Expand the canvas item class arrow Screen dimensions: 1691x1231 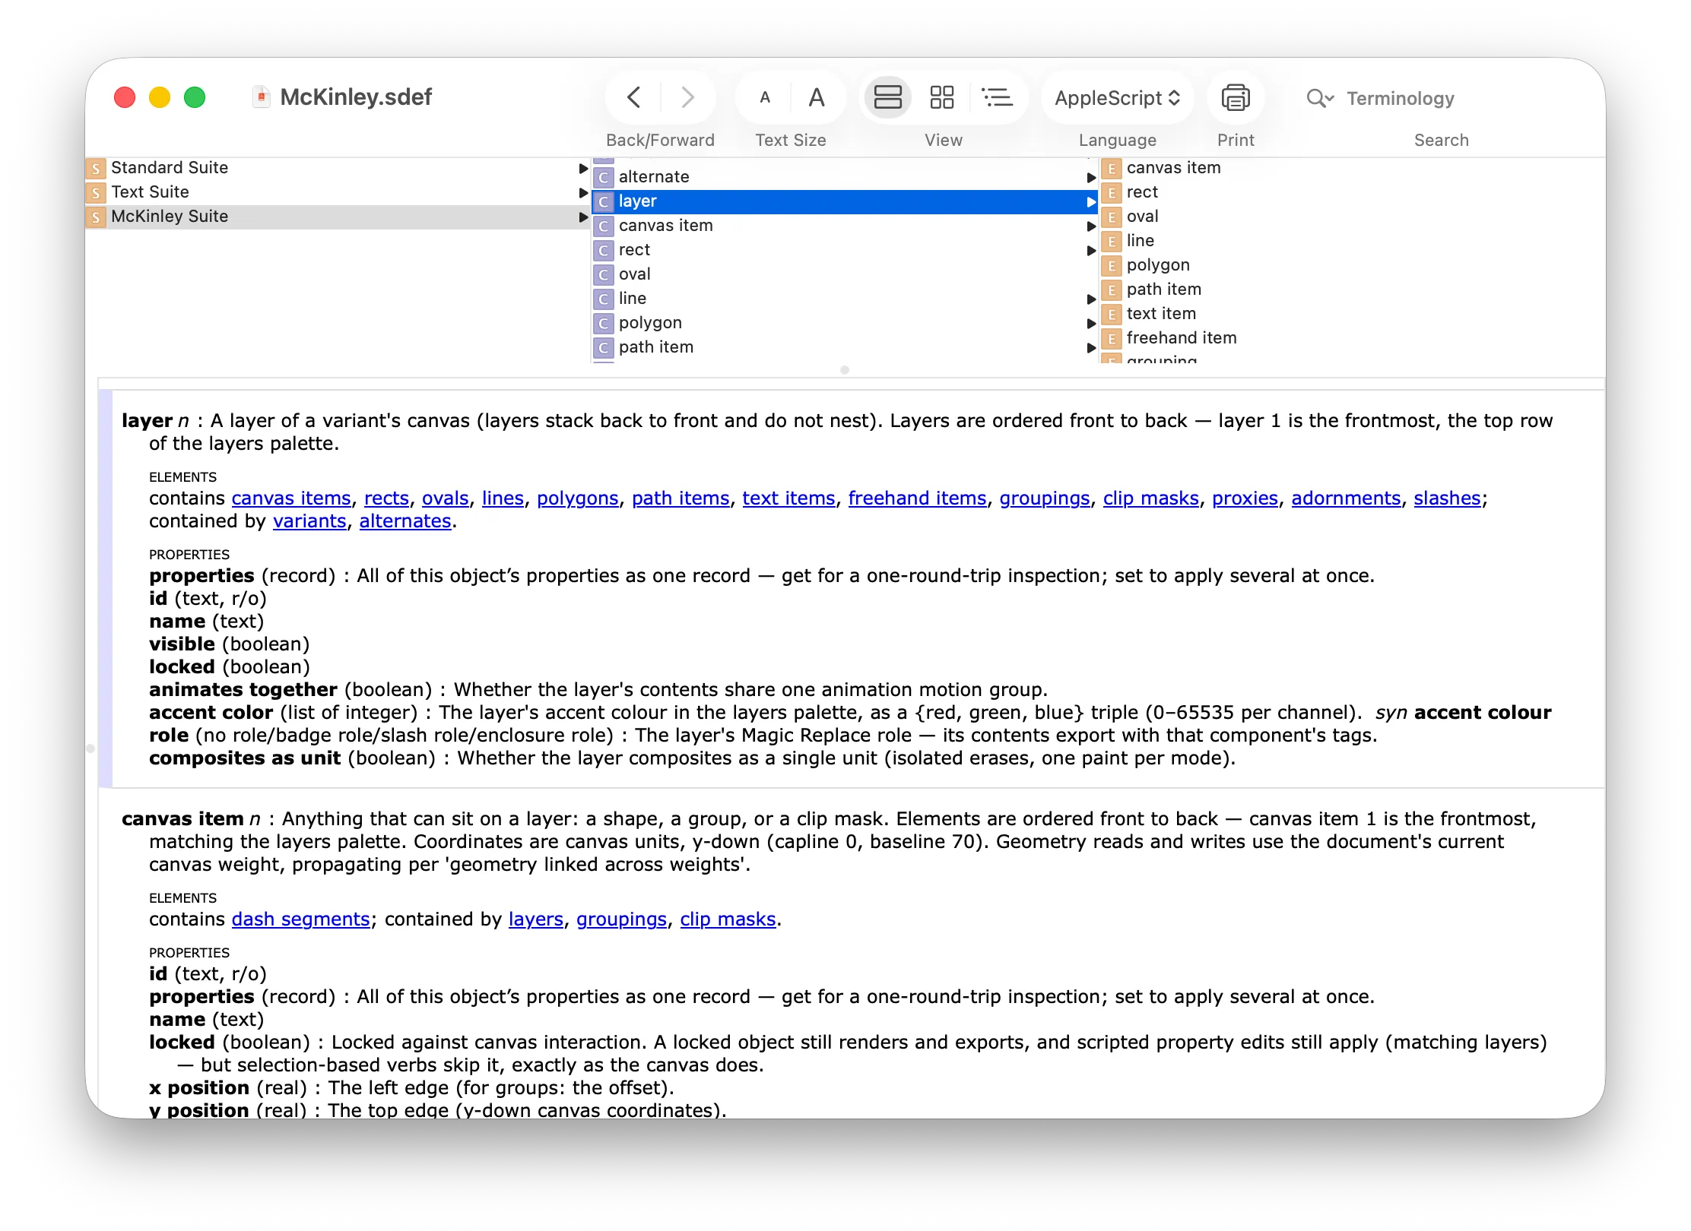(1091, 226)
